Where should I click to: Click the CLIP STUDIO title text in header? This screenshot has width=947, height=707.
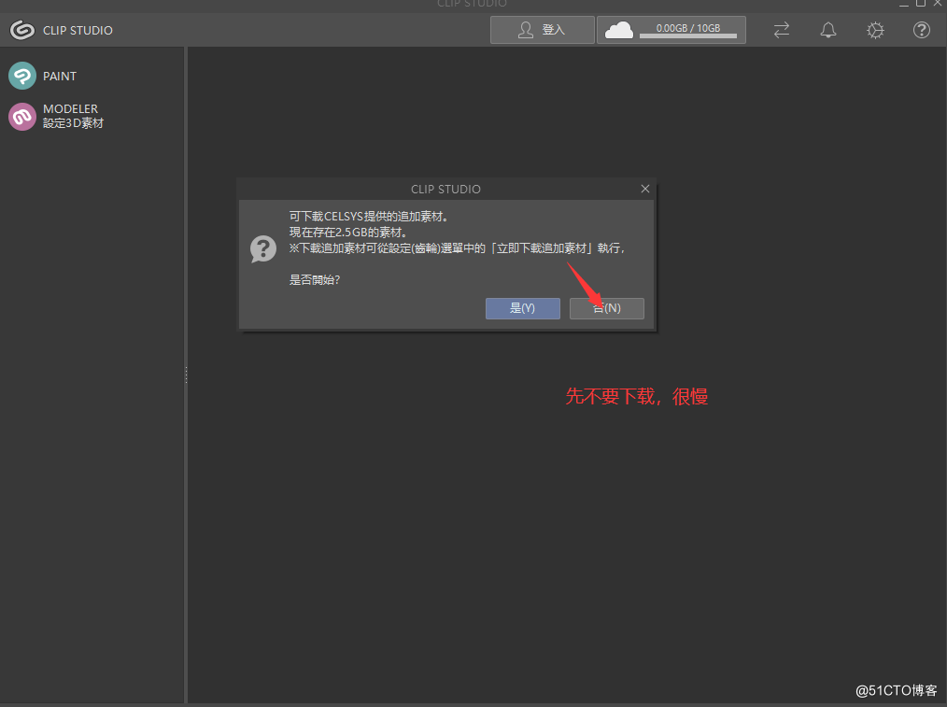pos(78,30)
